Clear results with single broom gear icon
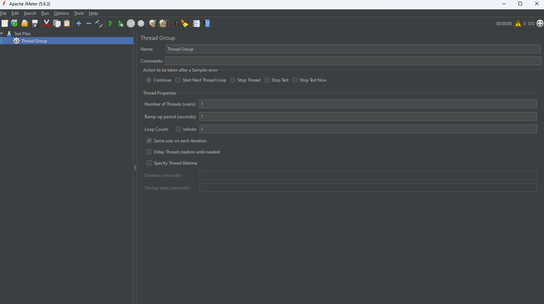Image resolution: width=544 pixels, height=304 pixels. tap(152, 23)
